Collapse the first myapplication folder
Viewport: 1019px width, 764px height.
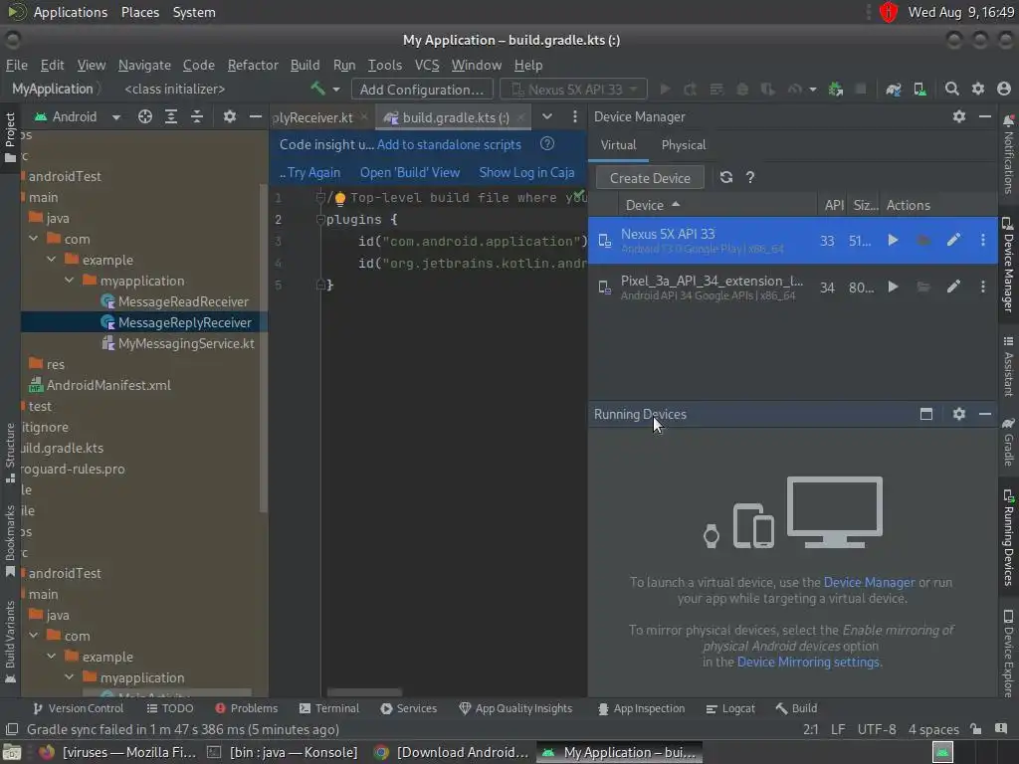69,280
